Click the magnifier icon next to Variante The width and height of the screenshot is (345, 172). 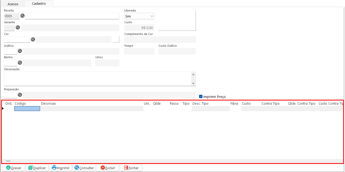[x=18, y=27]
